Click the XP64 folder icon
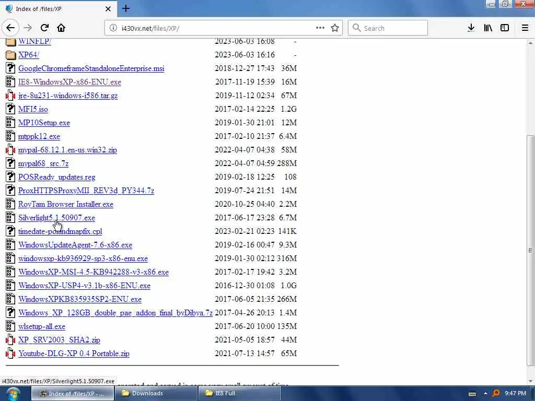535x401 pixels. [10, 55]
